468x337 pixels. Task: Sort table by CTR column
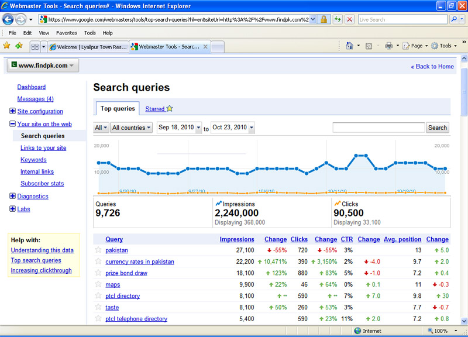point(347,239)
